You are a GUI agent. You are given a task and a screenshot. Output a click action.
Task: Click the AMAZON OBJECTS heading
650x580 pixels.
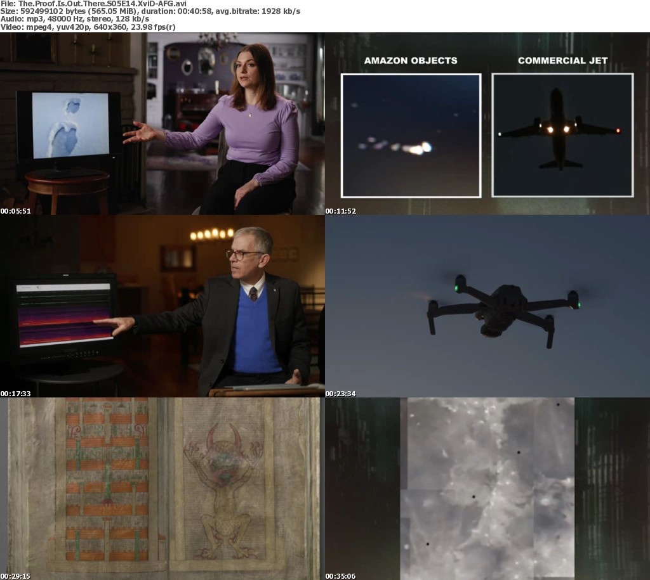411,61
